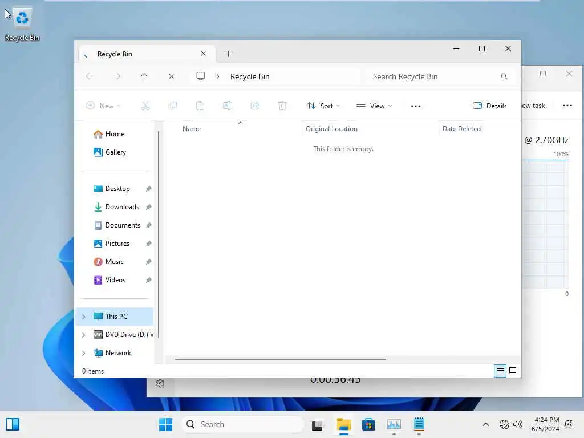584x438 pixels.
Task: Click the Rename icon in toolbar
Action: [x=228, y=106]
